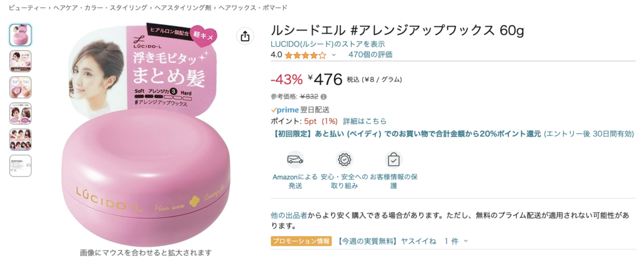Select the first product thumbnail
Viewport: 643px width, 261px height.
[x=21, y=35]
